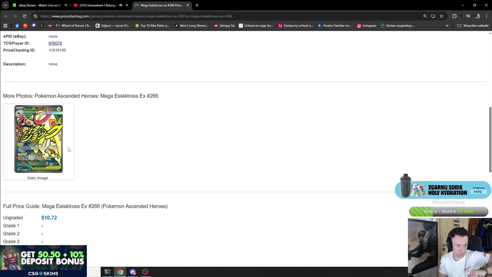Expand the hidden bookmarks chevron
The height and width of the screenshot is (277, 492).
coord(447,26)
